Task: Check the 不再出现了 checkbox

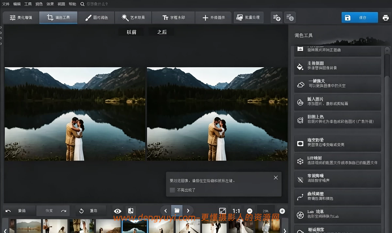Action: [x=172, y=190]
